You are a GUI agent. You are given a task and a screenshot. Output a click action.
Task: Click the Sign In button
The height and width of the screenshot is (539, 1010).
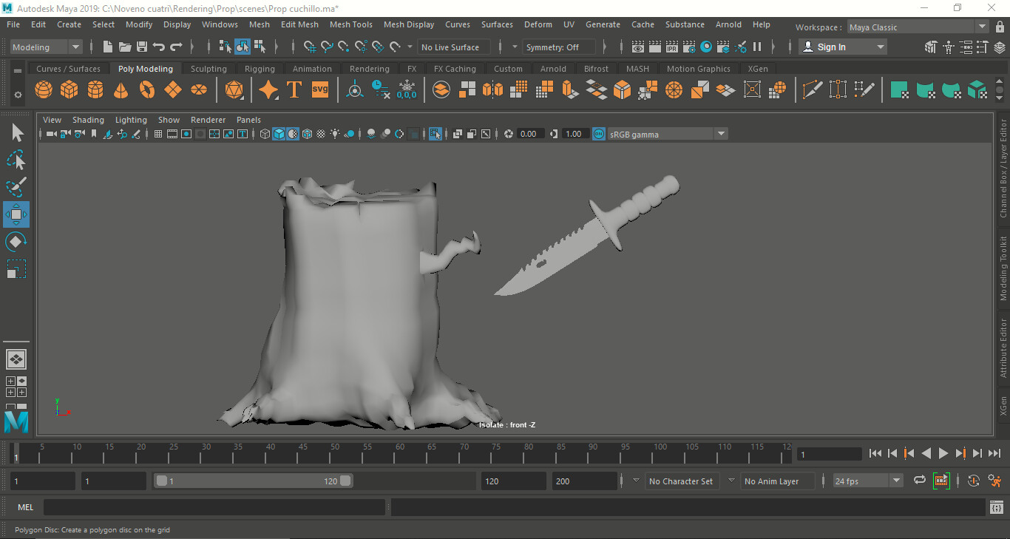[x=836, y=47]
